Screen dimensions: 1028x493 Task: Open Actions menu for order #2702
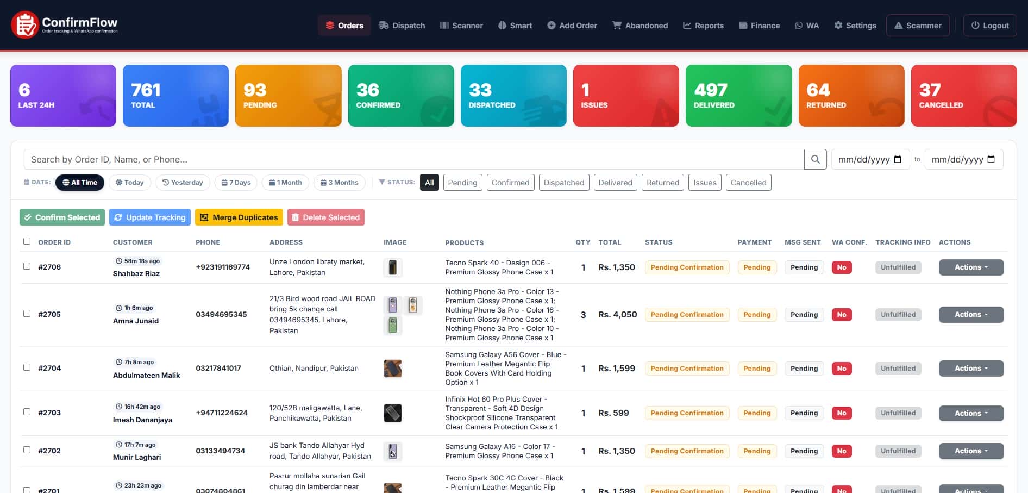(970, 451)
